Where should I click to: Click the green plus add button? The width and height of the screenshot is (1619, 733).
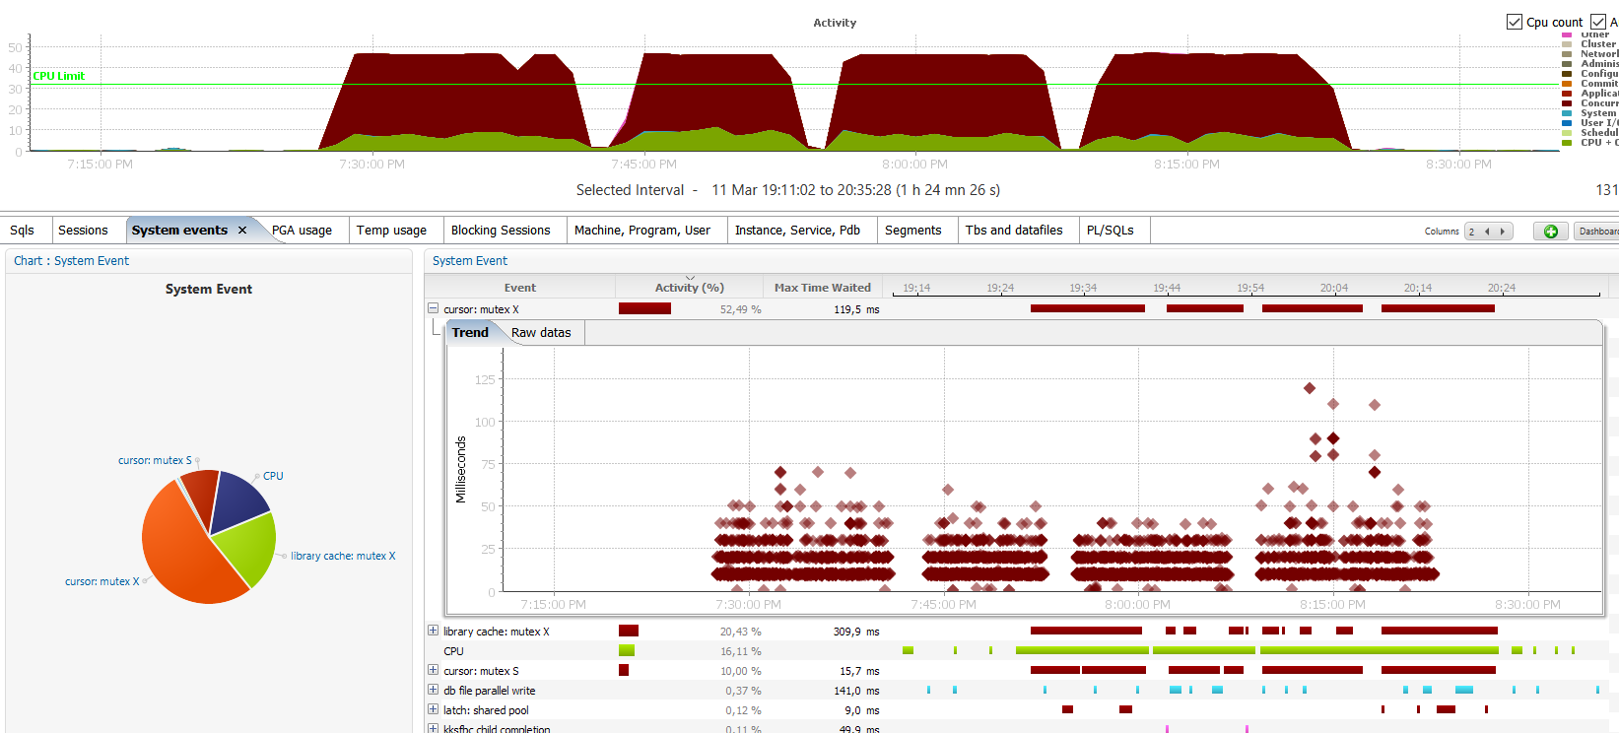(1550, 232)
